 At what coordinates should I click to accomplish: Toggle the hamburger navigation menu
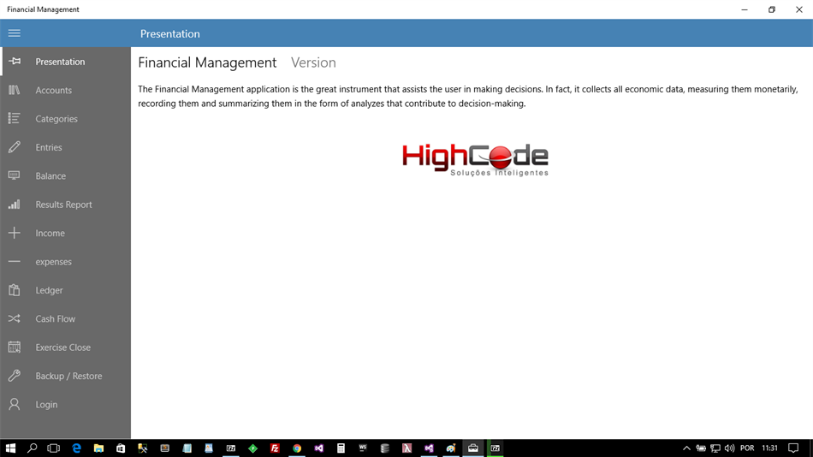point(14,33)
